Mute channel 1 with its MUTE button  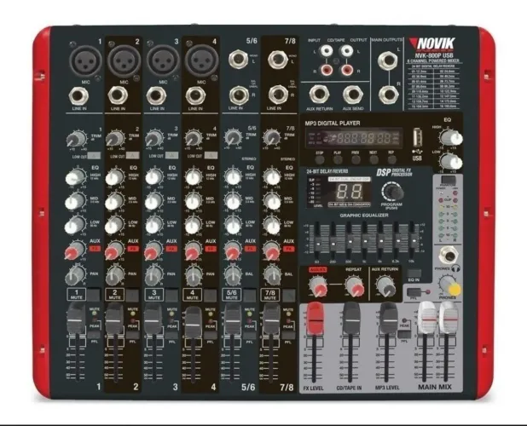point(94,295)
